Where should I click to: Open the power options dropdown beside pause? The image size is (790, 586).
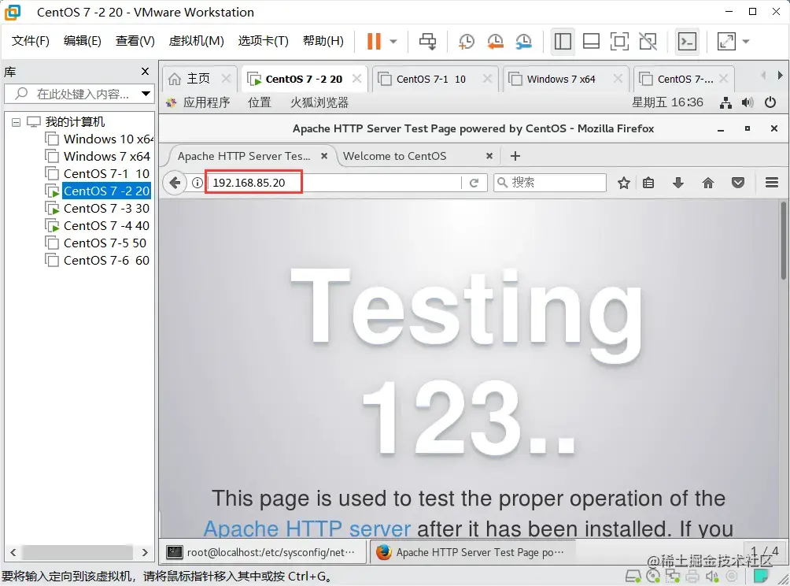[x=393, y=42]
